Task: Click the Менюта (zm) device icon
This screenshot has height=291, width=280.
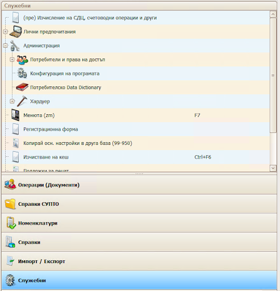Action: click(15, 115)
